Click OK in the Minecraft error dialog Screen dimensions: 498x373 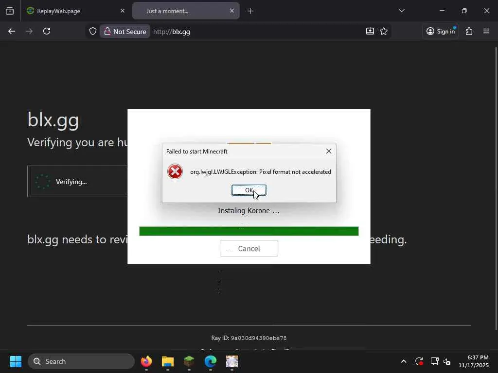pos(249,190)
